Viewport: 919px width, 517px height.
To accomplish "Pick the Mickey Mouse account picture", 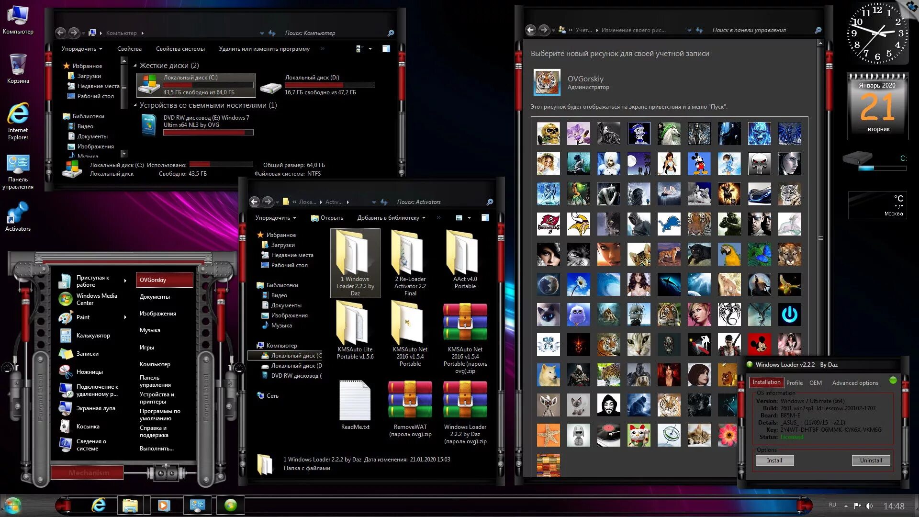I will (699, 164).
